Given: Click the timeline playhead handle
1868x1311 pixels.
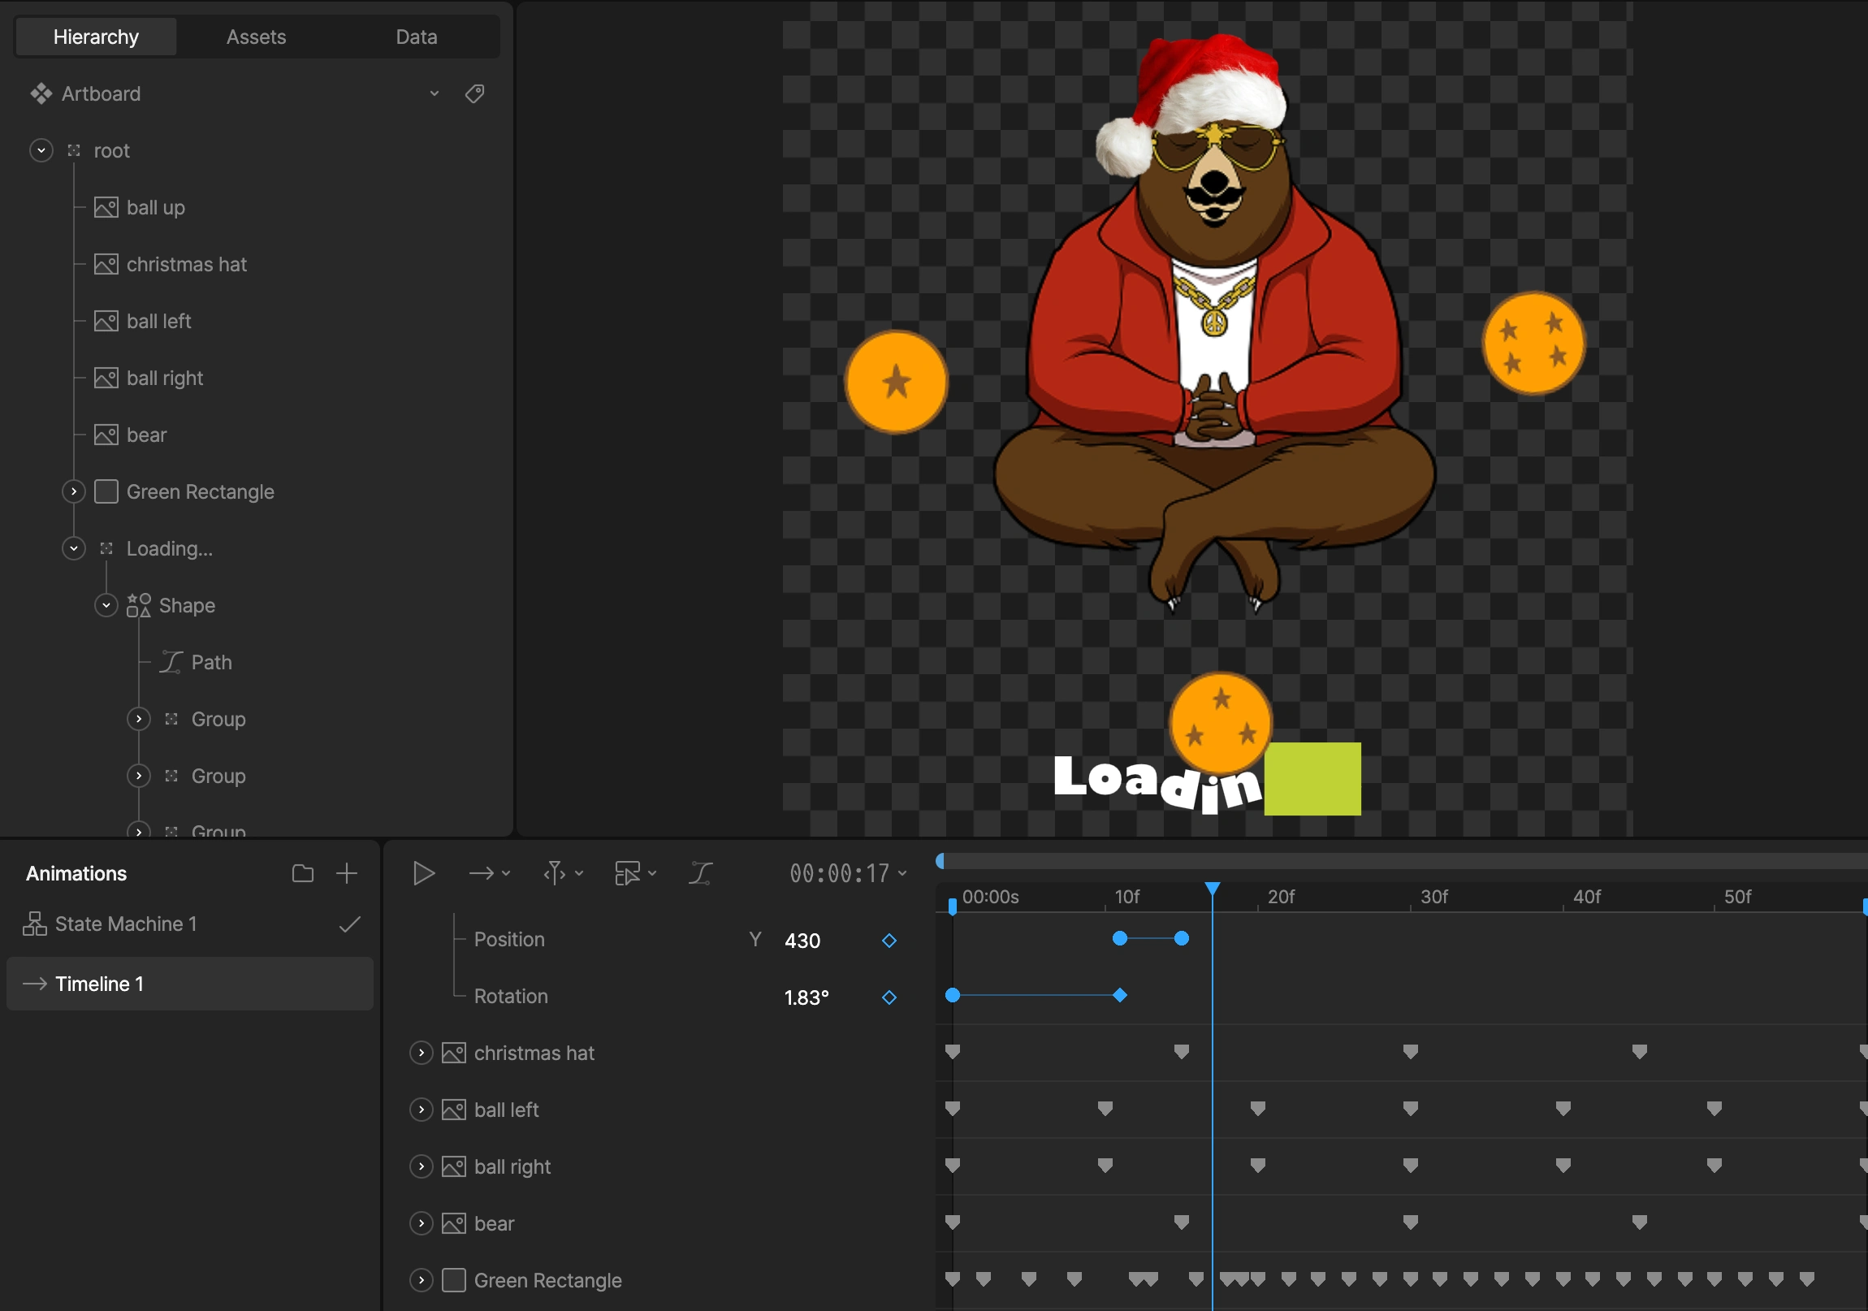Looking at the screenshot, I should tap(1213, 889).
